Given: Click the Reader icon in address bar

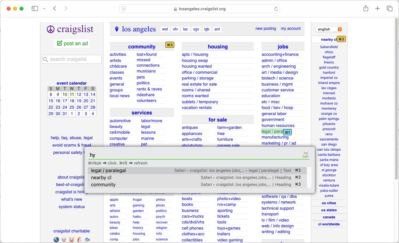Looking at the screenshot, I should 124,9.
